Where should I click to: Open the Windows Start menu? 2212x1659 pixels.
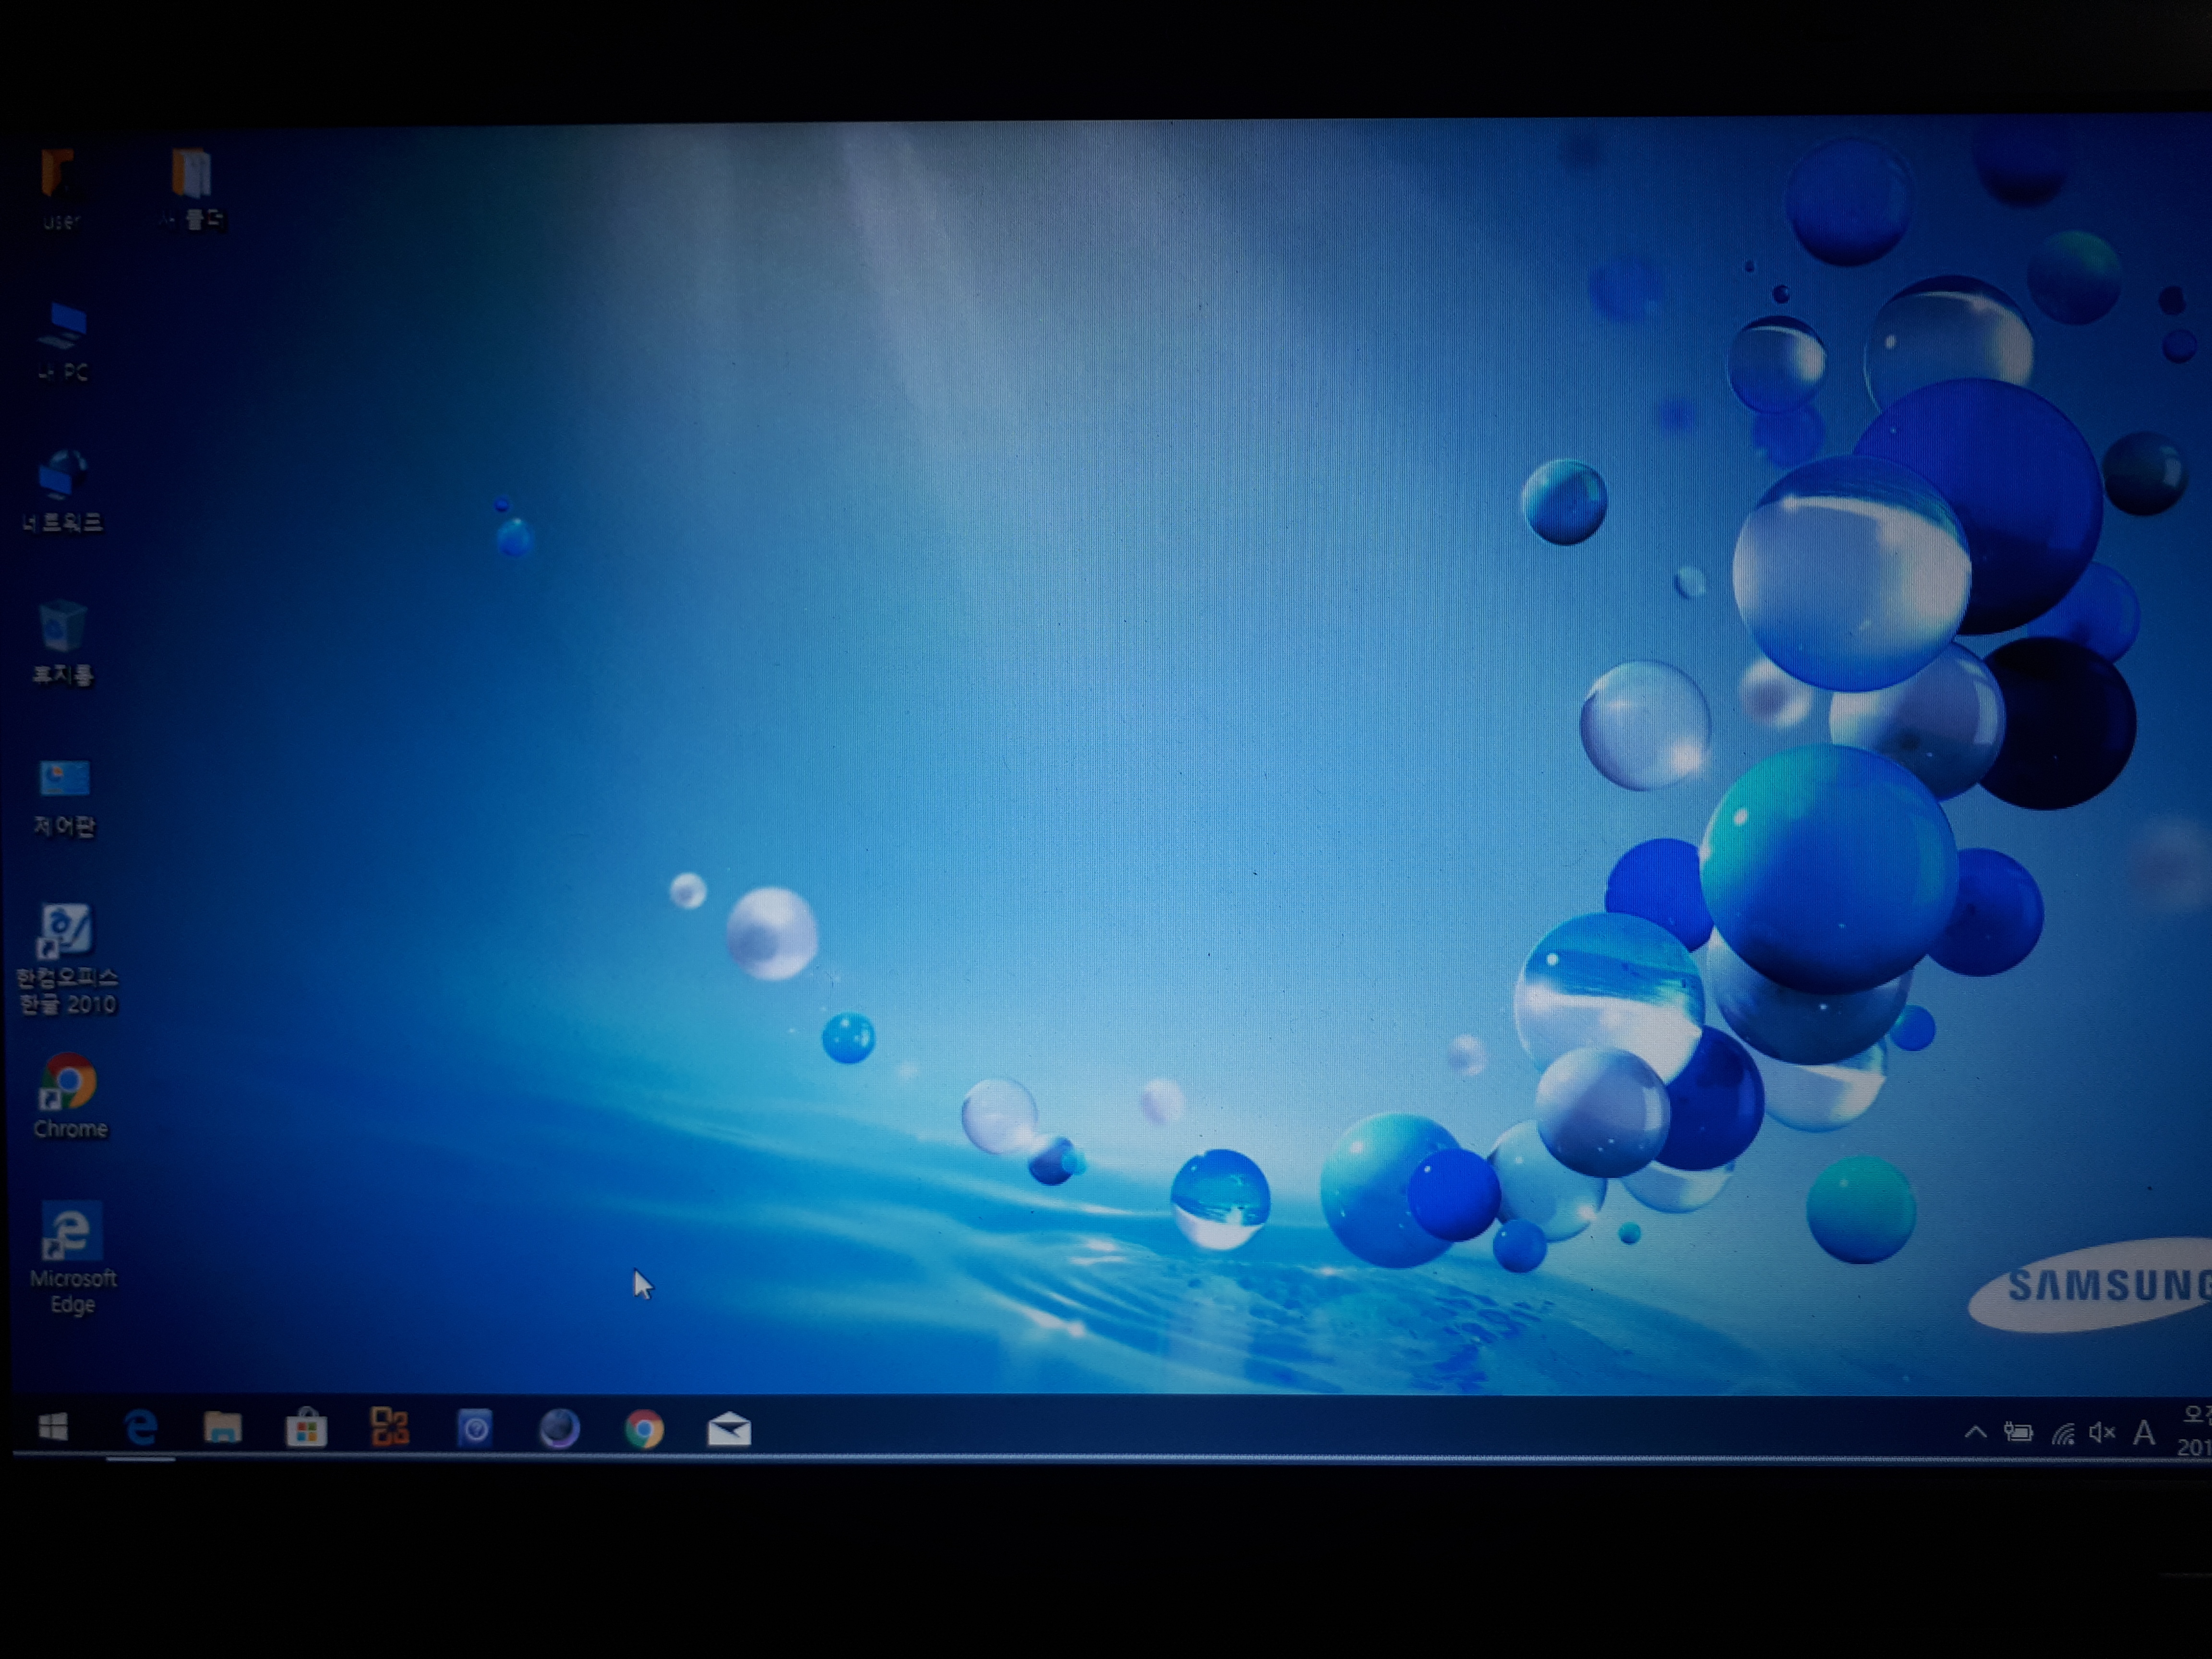tap(53, 1427)
